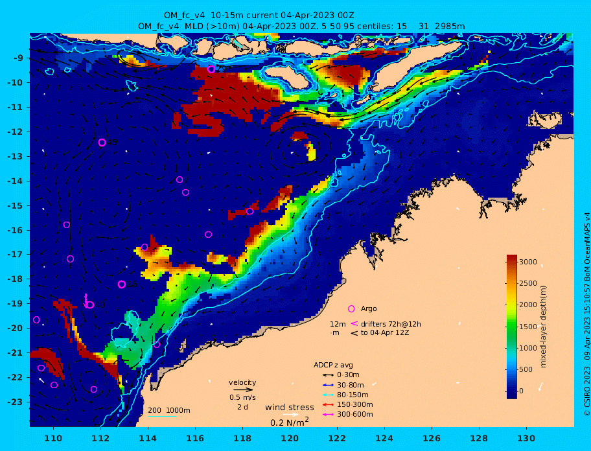This screenshot has height=451, width=591.
Task: Click the 'Argo' legend label
Action: [369, 308]
